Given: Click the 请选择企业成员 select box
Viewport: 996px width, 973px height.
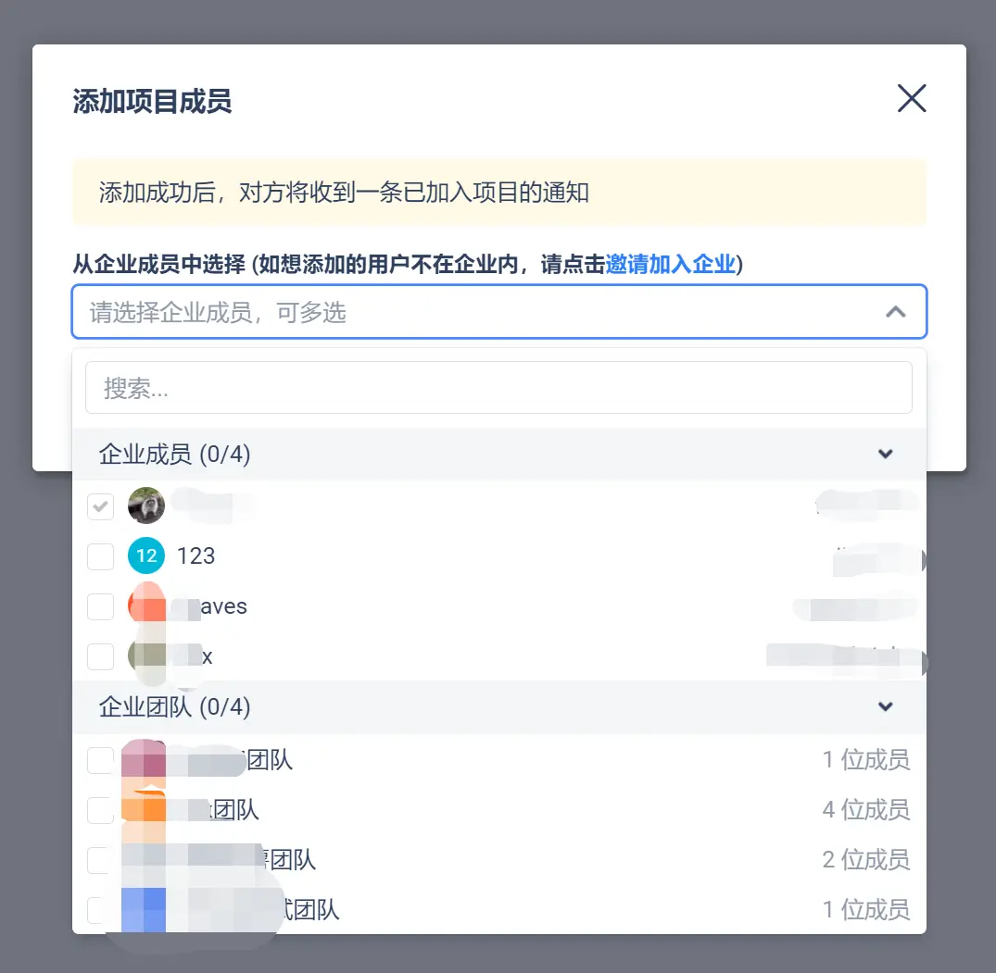Looking at the screenshot, I should tap(499, 312).
